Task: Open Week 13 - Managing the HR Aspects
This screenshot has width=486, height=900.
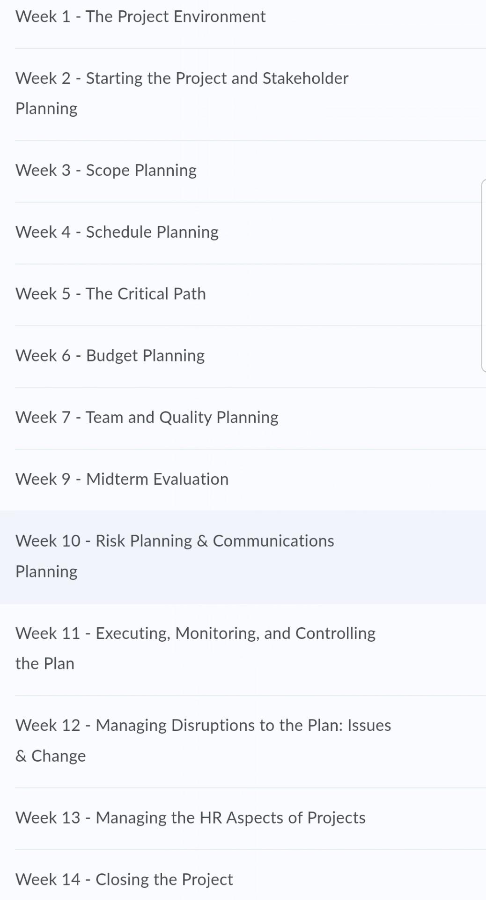Action: 191,817
